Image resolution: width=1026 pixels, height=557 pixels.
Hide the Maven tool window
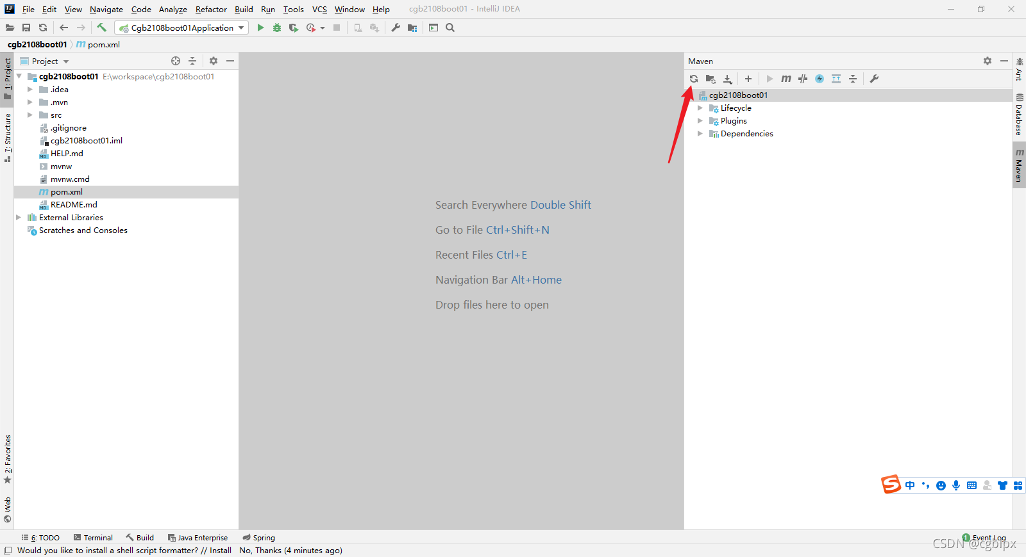point(1004,61)
